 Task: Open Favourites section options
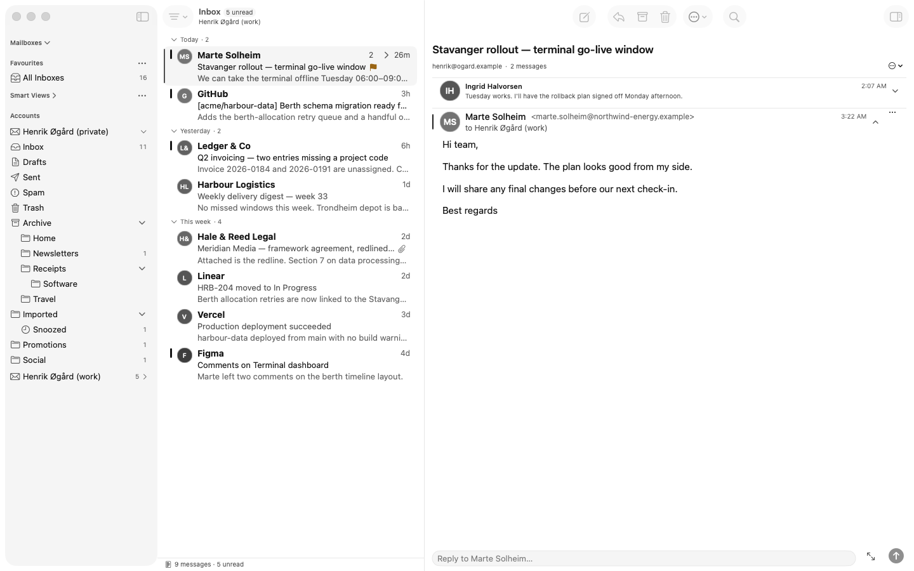pyautogui.click(x=142, y=63)
